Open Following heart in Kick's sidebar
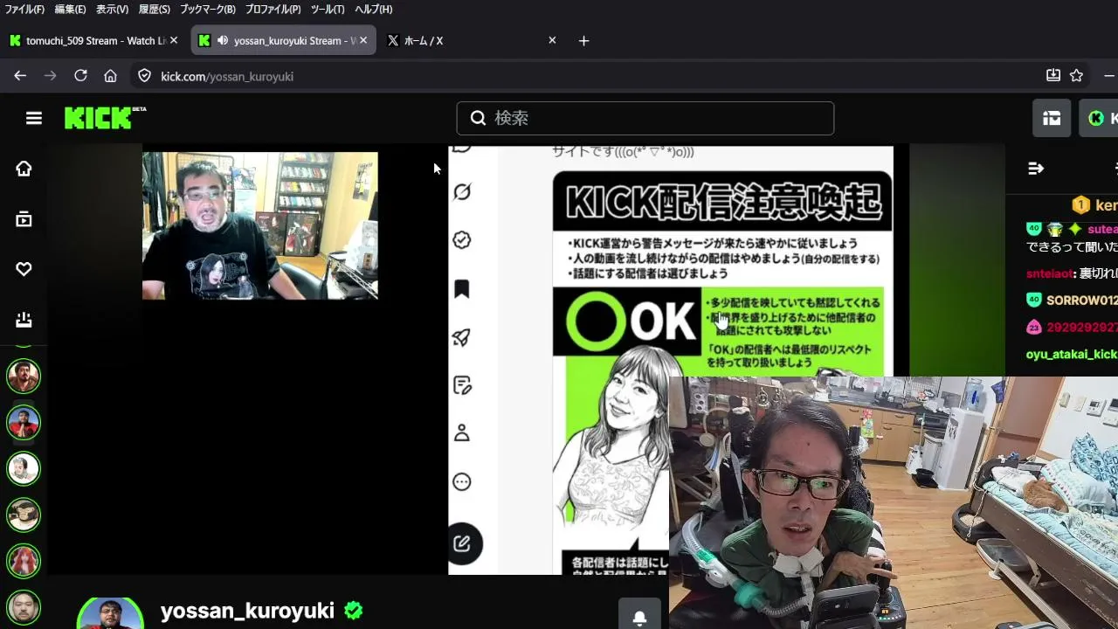Image resolution: width=1118 pixels, height=629 pixels. coord(24,269)
